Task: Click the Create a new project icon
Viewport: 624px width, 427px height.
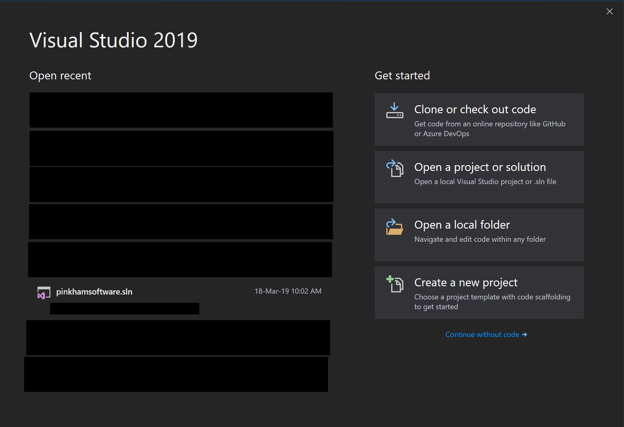Action: pos(395,284)
